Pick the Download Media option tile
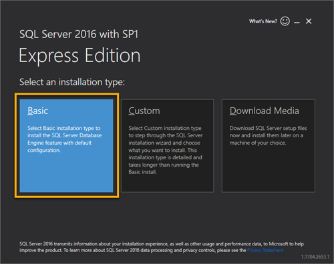Image resolution: width=334 pixels, height=264 pixels. click(x=269, y=145)
